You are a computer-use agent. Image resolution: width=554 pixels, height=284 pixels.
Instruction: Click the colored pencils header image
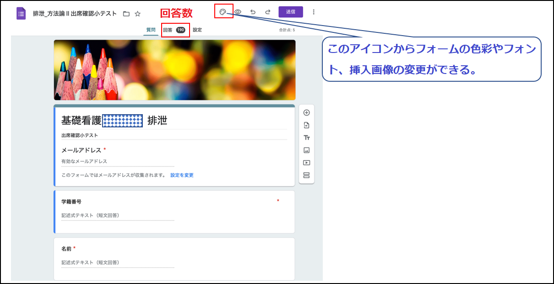point(174,70)
